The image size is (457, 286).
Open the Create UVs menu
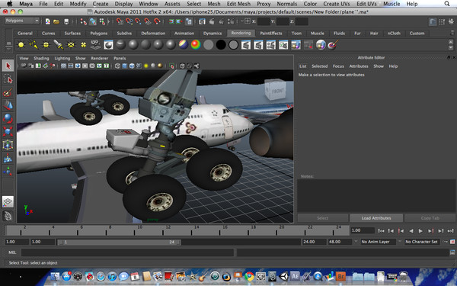pyautogui.click(x=337, y=4)
